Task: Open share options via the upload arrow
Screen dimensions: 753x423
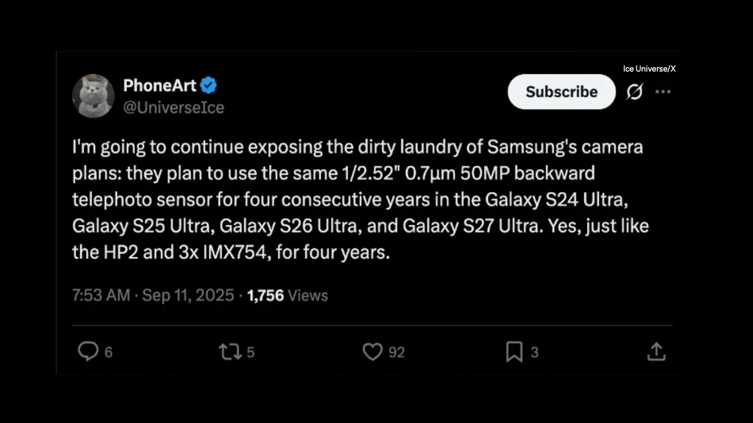Action: pyautogui.click(x=656, y=351)
